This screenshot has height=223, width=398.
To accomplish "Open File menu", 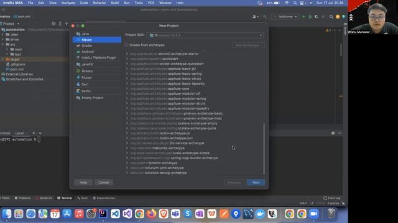I will (30, 2).
